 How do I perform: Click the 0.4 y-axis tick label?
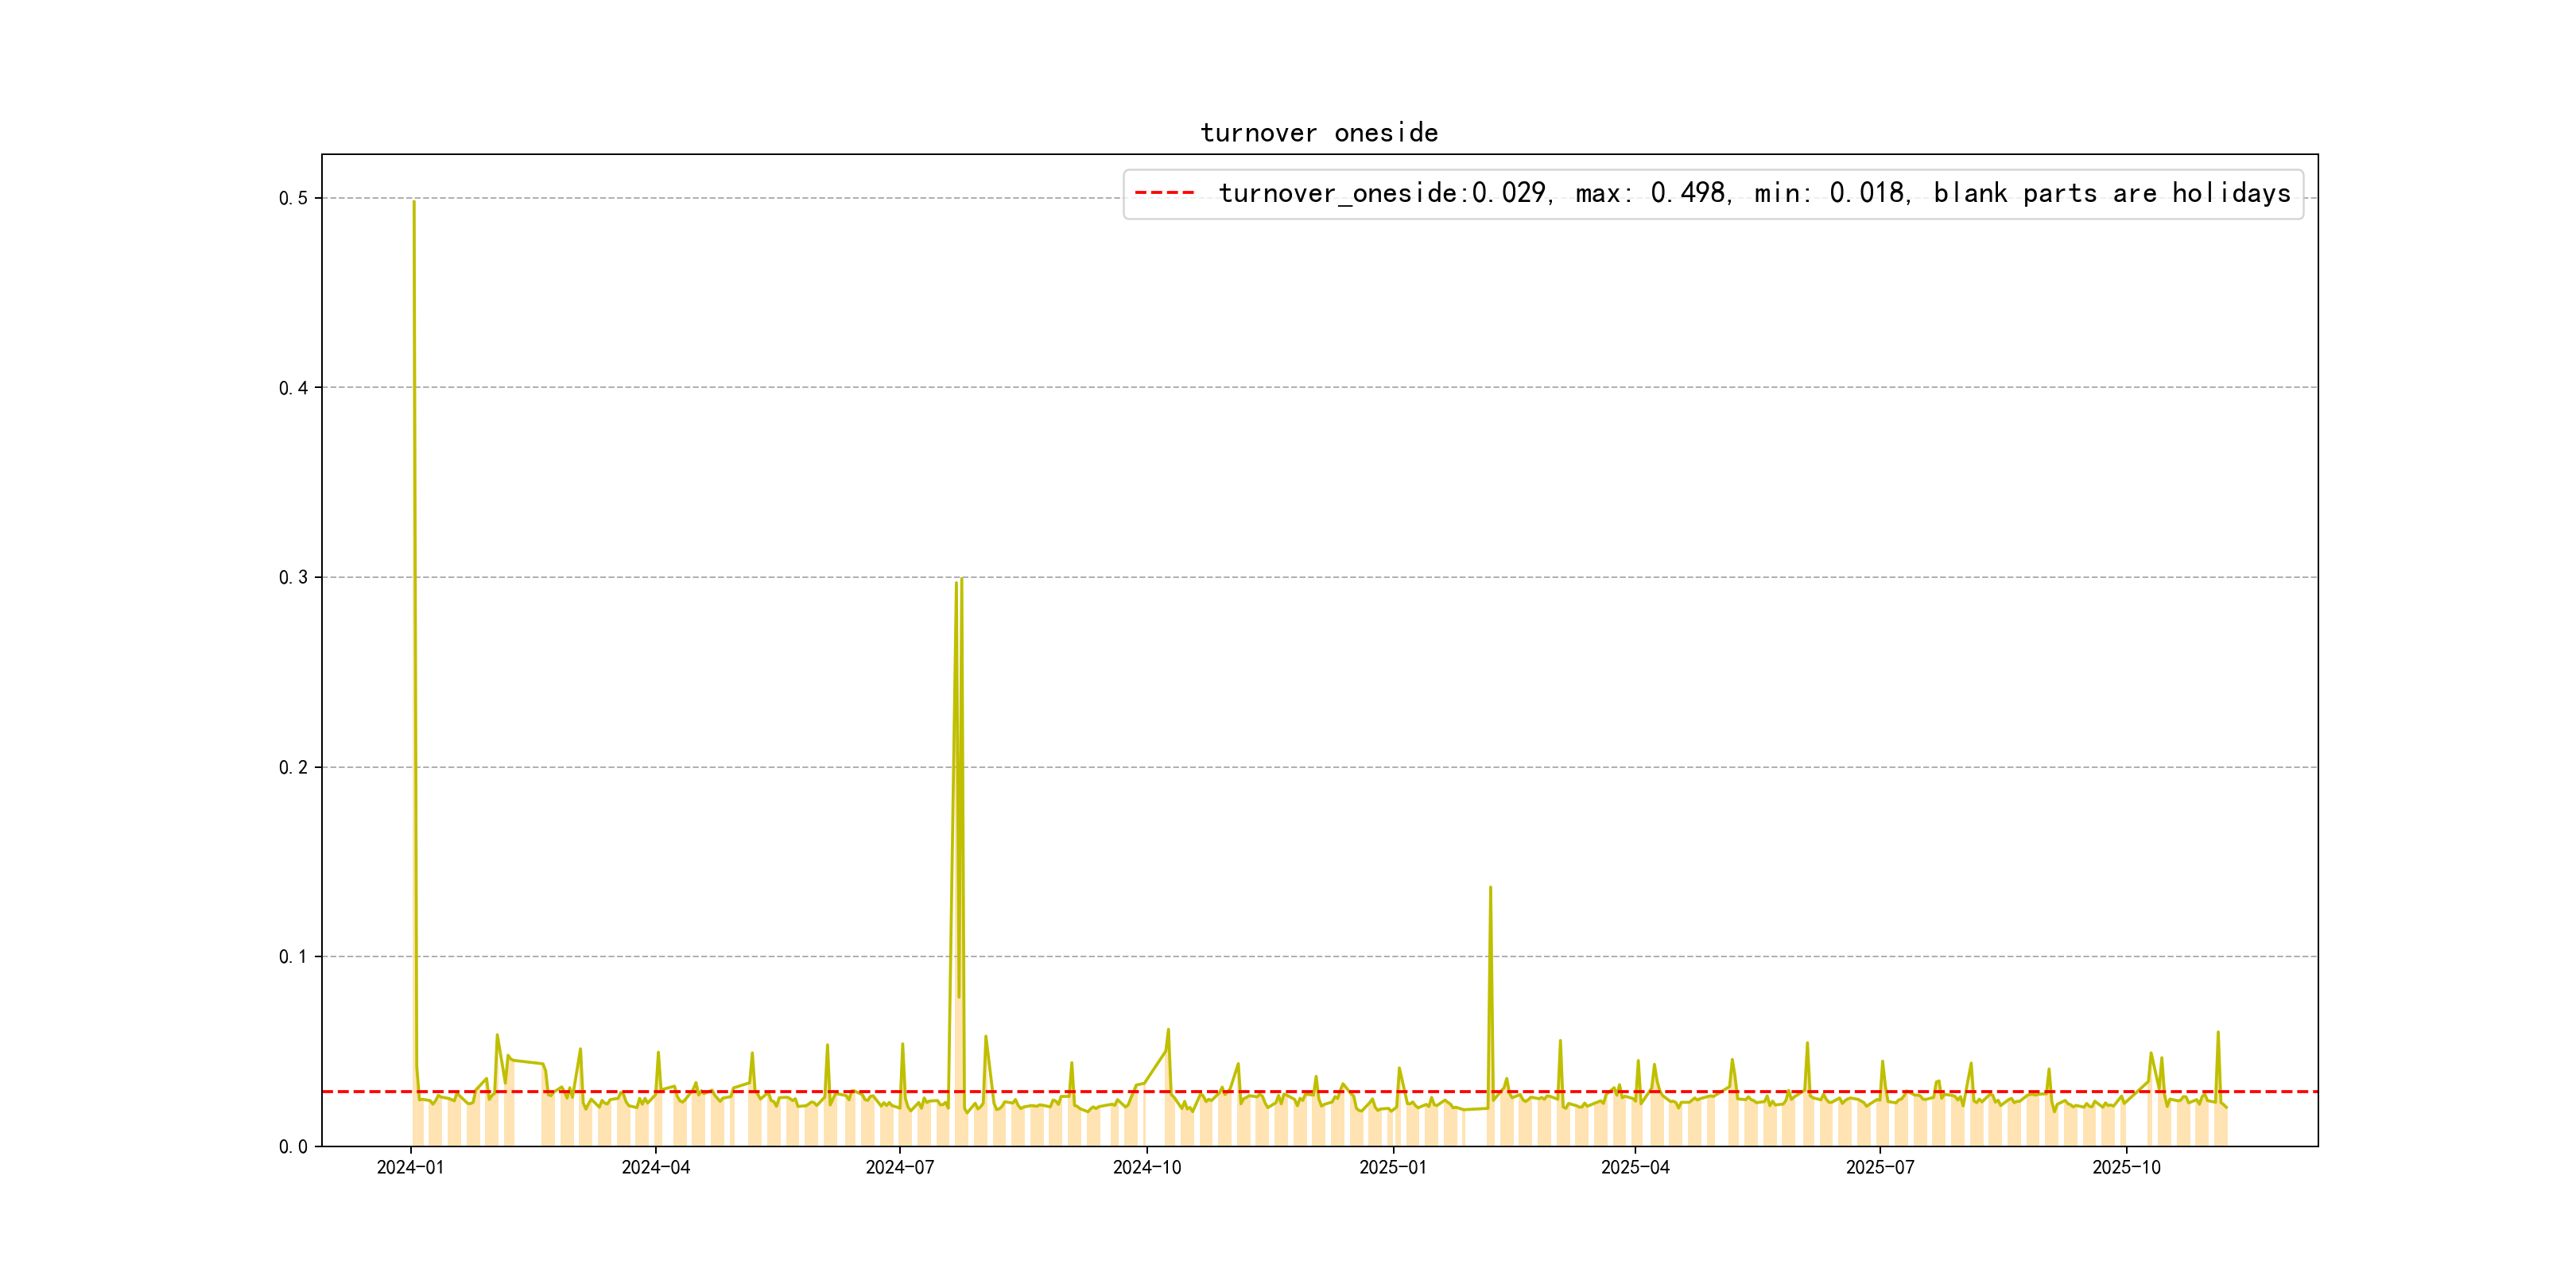pyautogui.click(x=293, y=388)
